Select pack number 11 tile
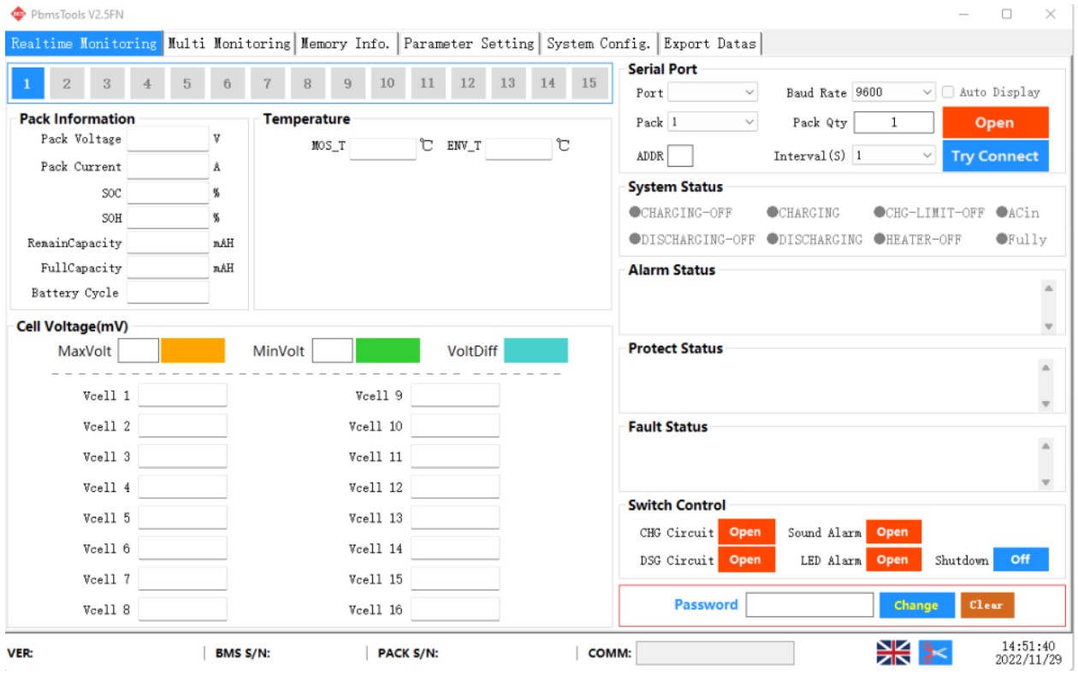 [428, 83]
